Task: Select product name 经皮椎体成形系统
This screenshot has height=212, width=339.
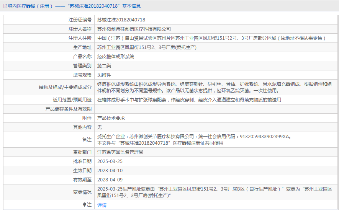Action: [116, 57]
